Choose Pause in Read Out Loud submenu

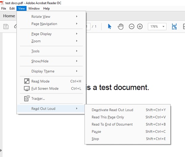128,131
